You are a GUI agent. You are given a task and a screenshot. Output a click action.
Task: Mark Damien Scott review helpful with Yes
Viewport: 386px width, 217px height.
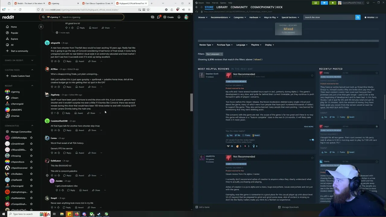click(230, 135)
